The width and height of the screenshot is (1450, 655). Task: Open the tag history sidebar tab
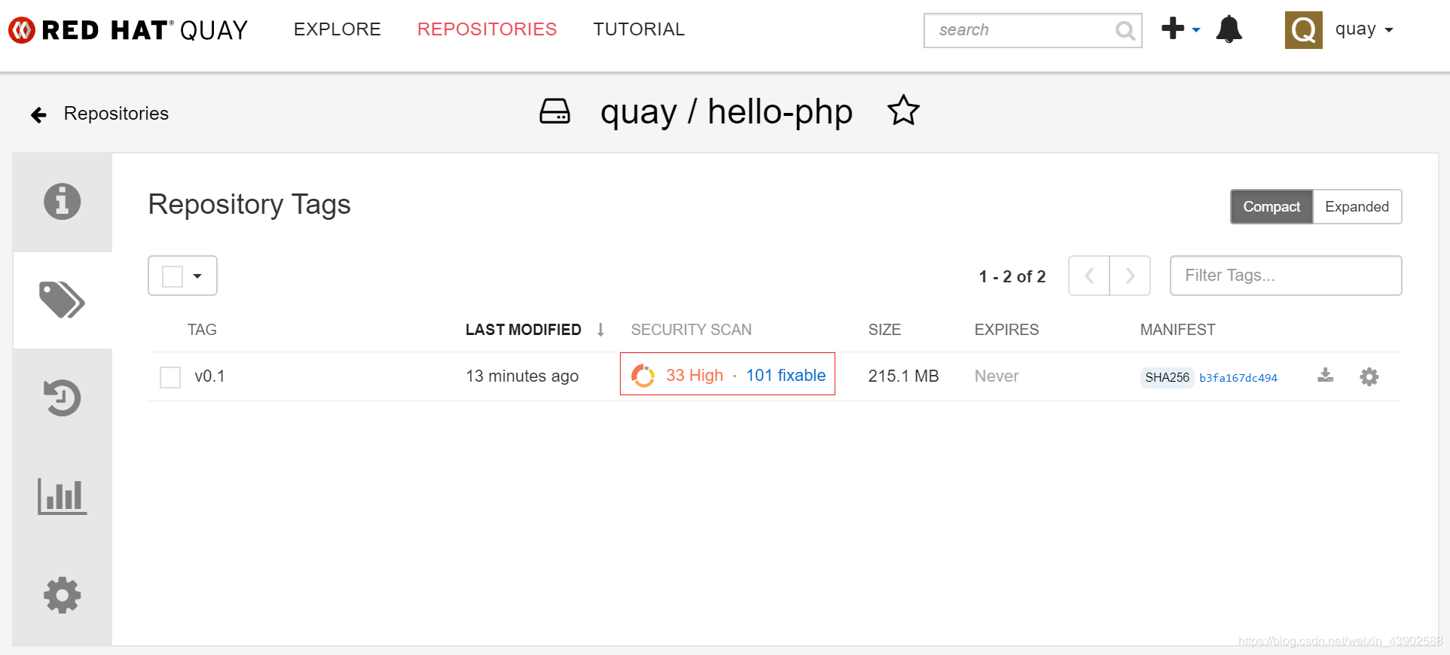[63, 398]
